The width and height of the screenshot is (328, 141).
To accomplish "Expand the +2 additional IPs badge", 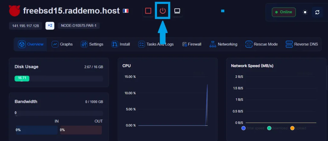I will [x=50, y=26].
